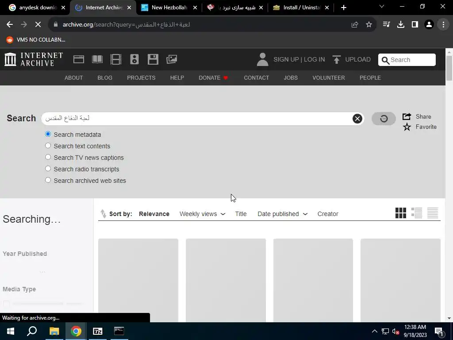Toggle sort direction arrows
This screenshot has height=340, width=453.
coord(103,214)
